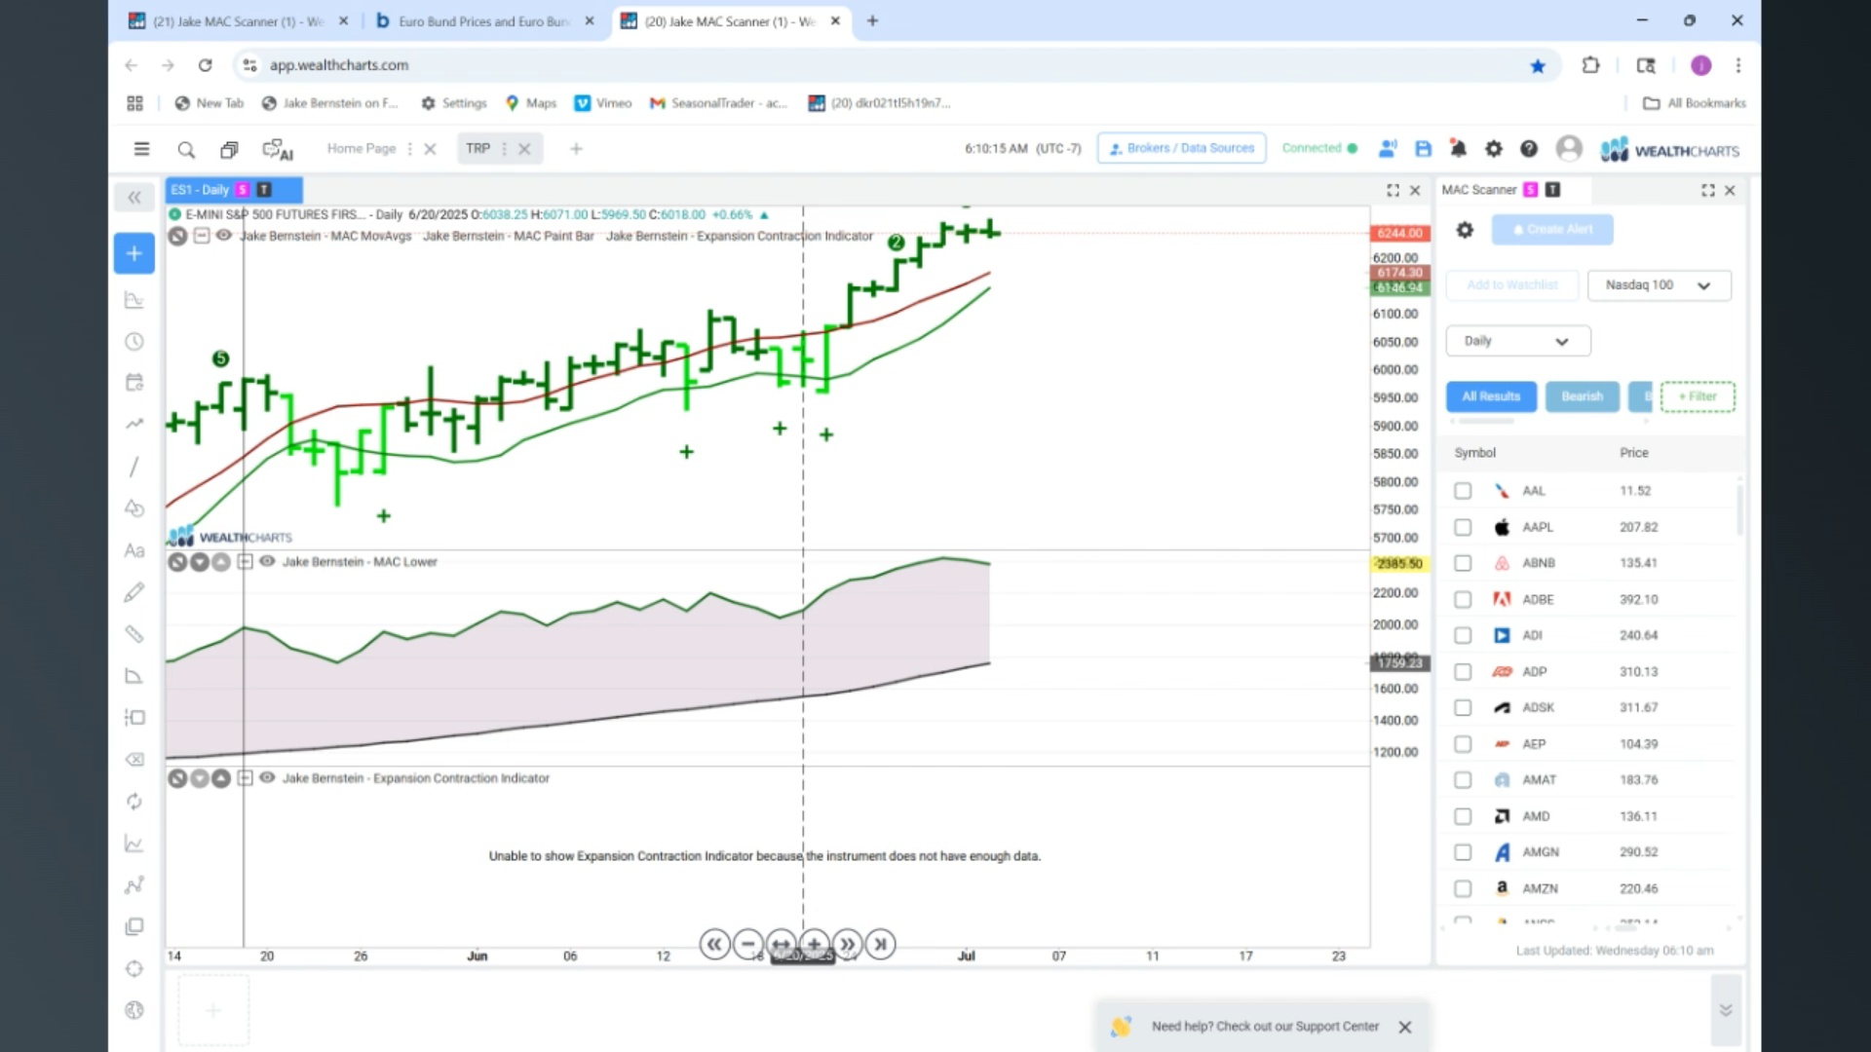Maximize the MAC Scanner panel

click(x=1707, y=191)
